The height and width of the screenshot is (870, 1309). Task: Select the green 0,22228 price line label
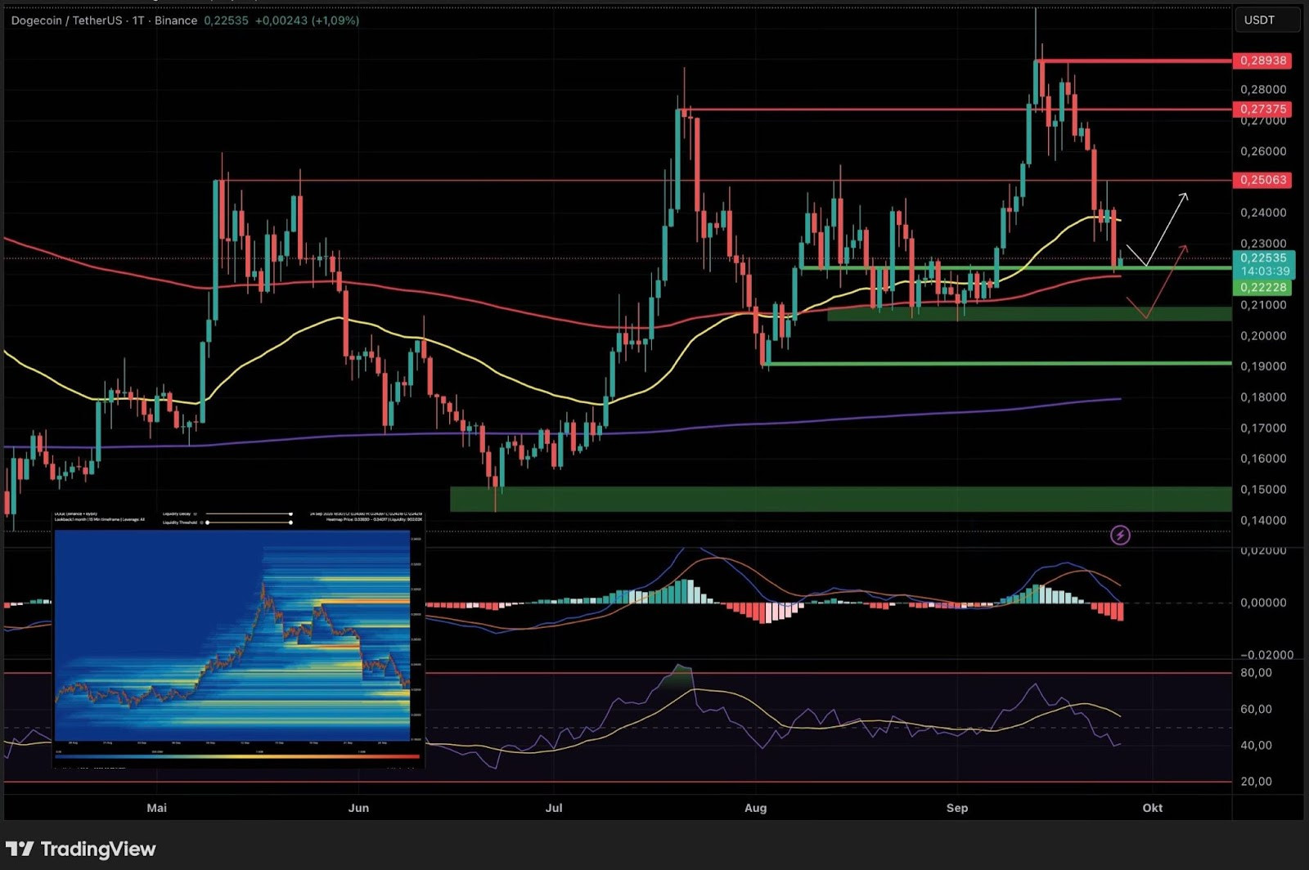1262,287
